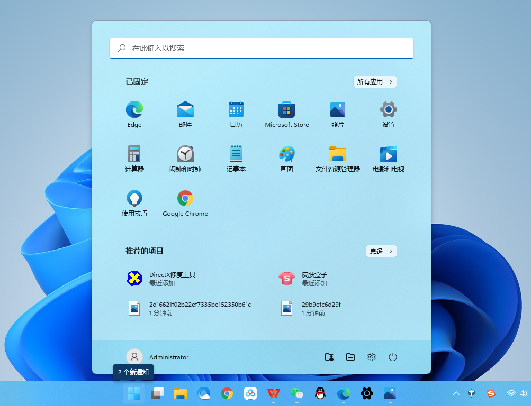
Task: Click the search box 在此键入以搜索
Action: [x=262, y=48]
